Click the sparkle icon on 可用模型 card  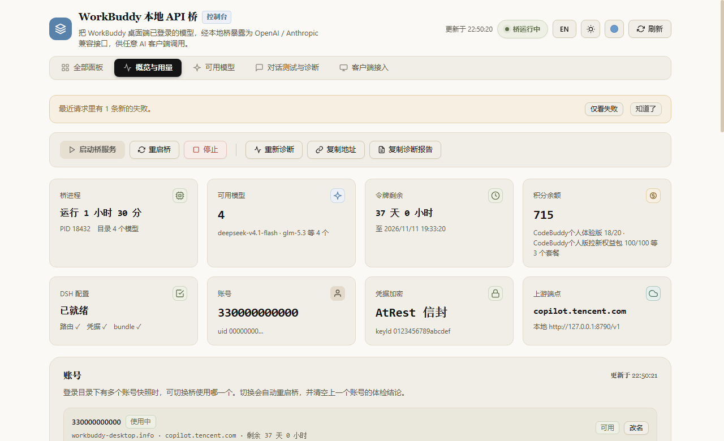(x=338, y=196)
